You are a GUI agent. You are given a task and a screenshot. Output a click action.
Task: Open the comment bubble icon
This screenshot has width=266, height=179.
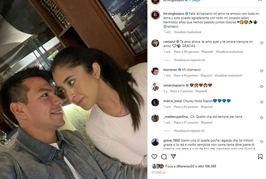click(x=164, y=157)
